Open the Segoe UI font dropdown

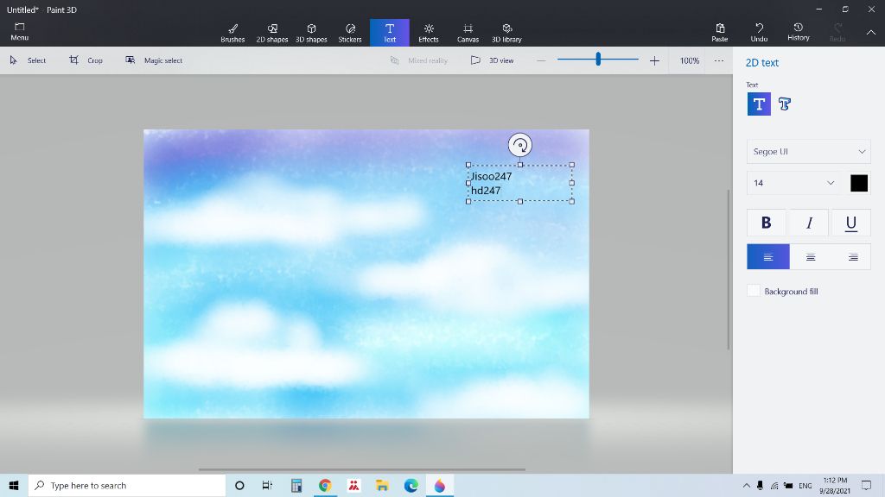(808, 152)
